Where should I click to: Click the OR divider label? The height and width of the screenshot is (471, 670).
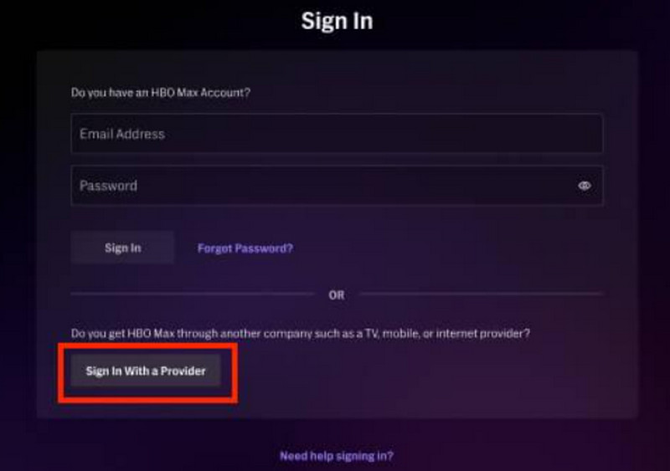pos(337,295)
